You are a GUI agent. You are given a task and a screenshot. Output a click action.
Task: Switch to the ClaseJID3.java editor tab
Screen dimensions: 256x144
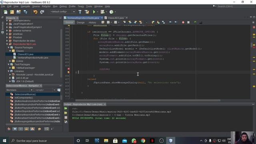116,18
